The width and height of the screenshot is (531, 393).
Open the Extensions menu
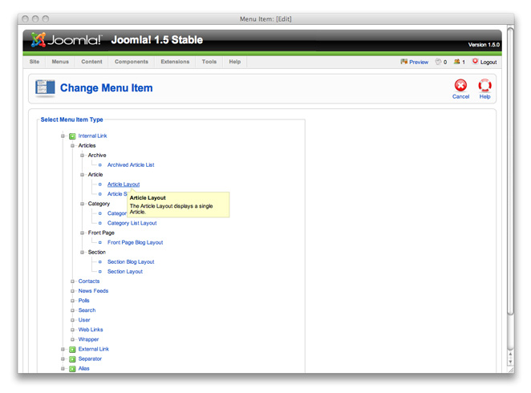(x=175, y=62)
